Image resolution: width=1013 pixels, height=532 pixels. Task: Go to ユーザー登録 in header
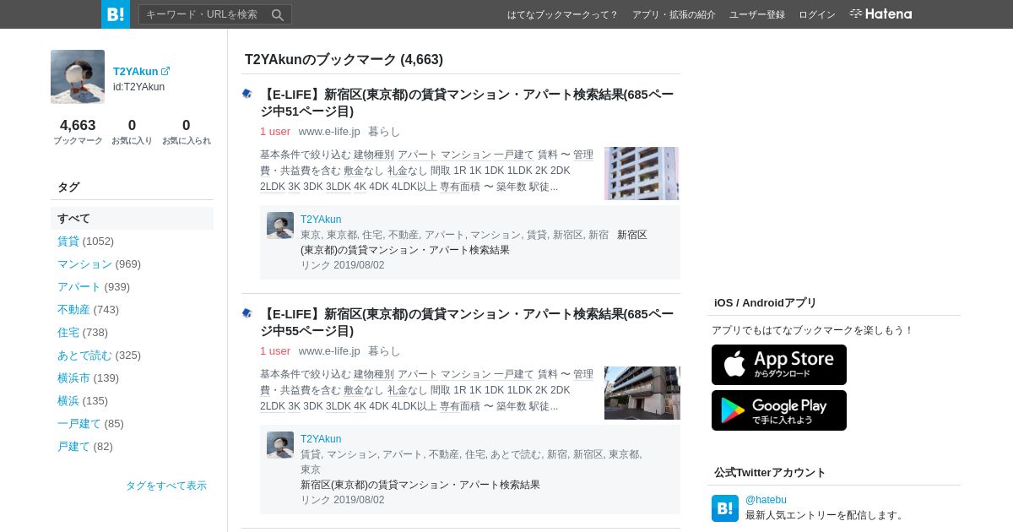tap(757, 14)
